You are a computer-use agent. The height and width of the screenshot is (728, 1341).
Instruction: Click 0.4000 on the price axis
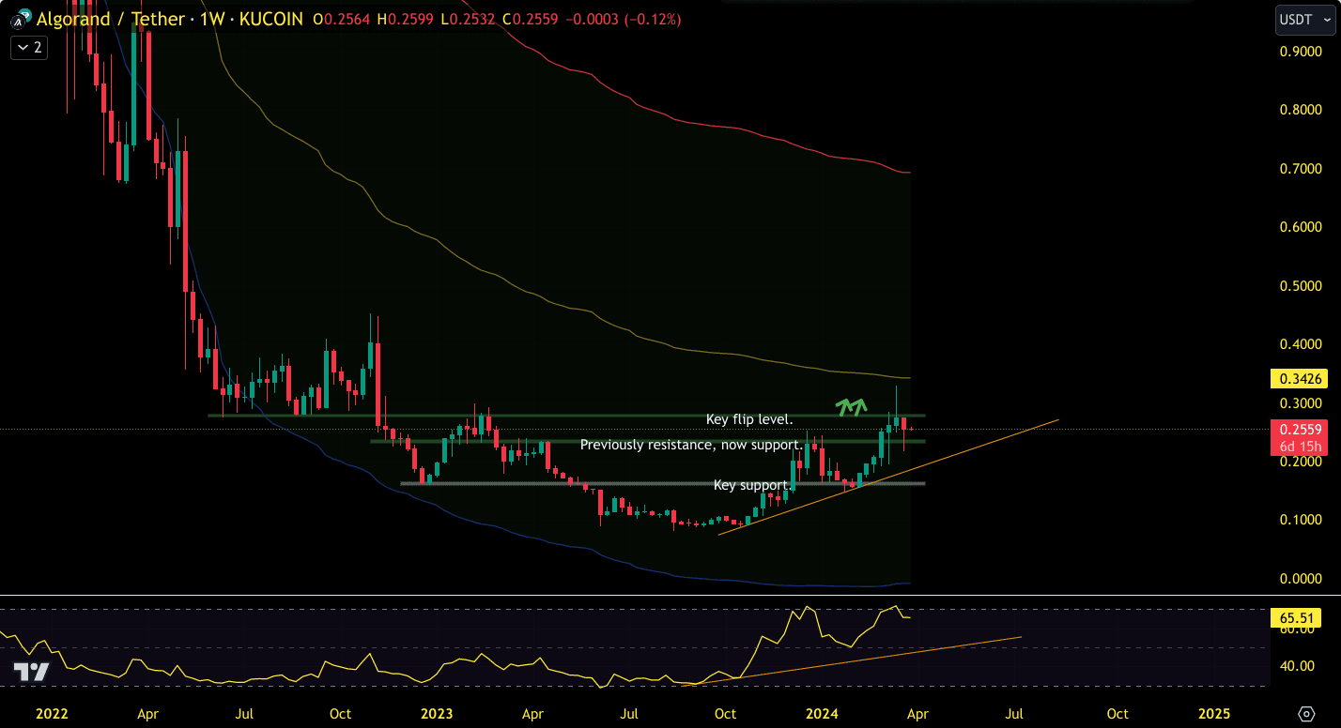(x=1300, y=344)
